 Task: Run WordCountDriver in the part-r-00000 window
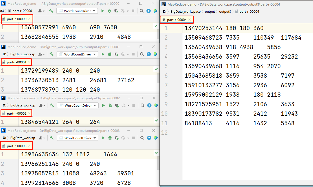pyautogui.click(x=103, y=11)
